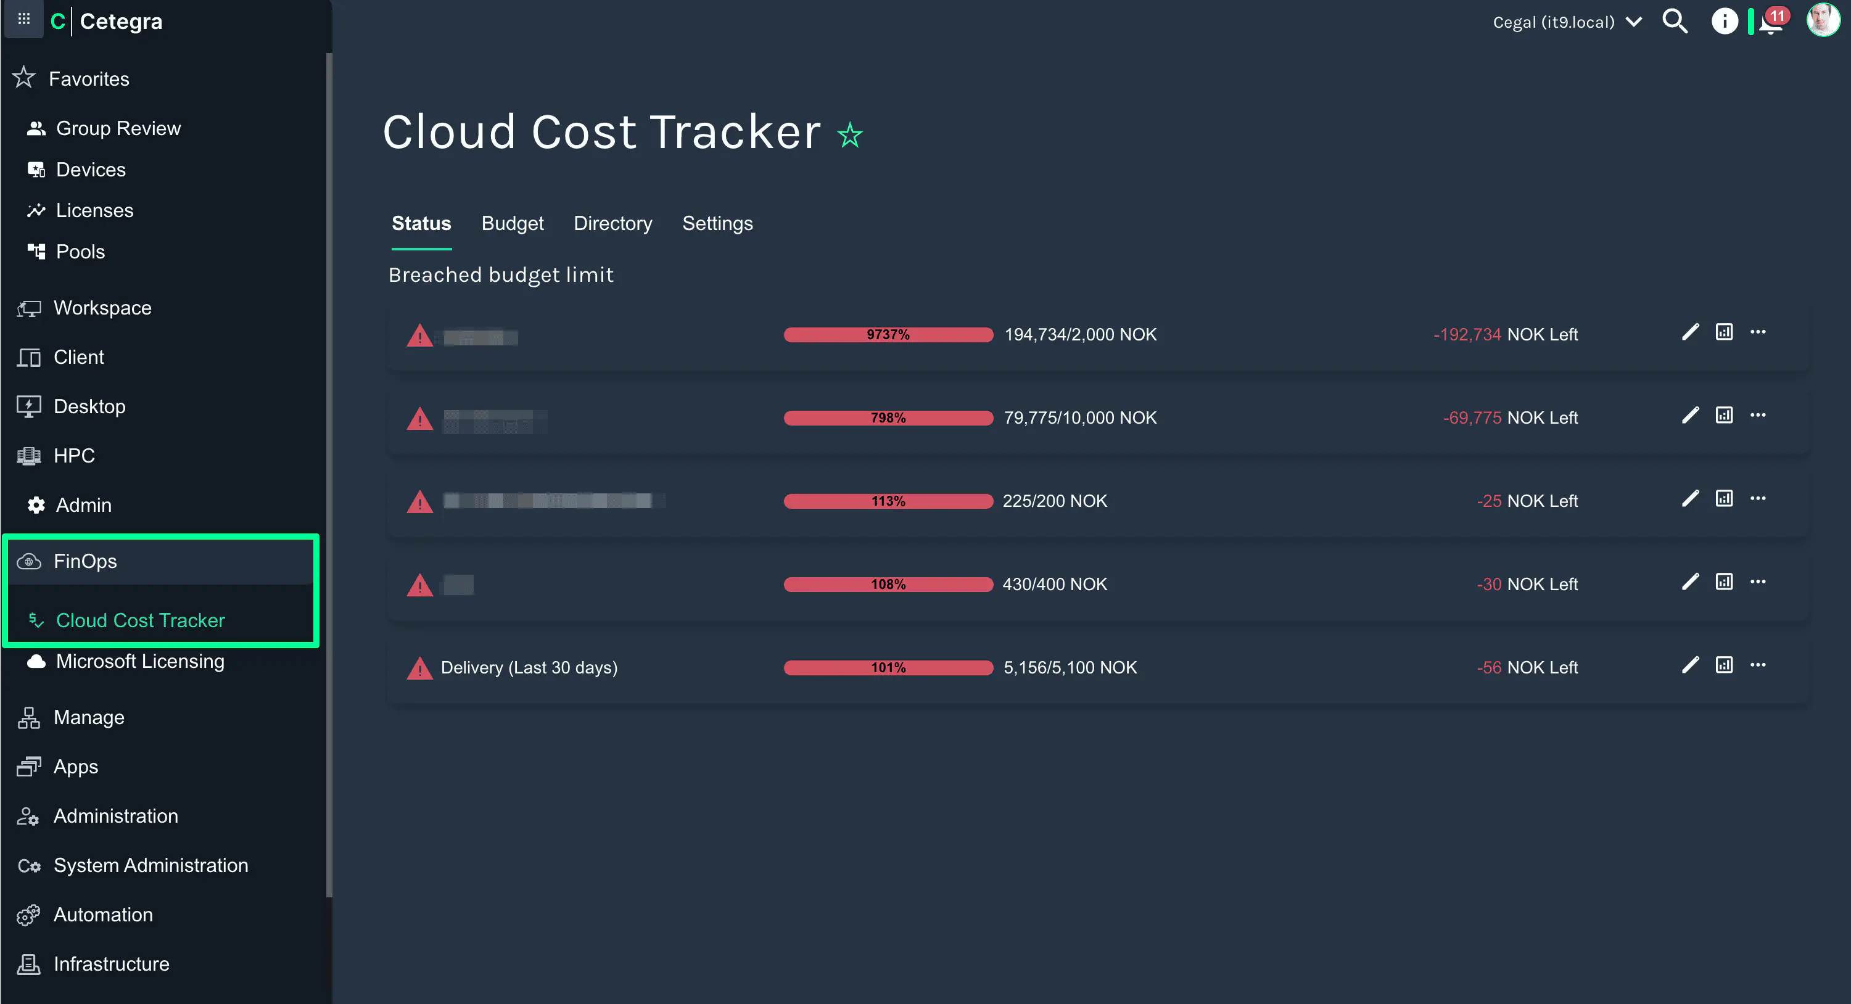This screenshot has width=1851, height=1004.
Task: Collapse the FinOps sidebar section
Action: pos(85,561)
